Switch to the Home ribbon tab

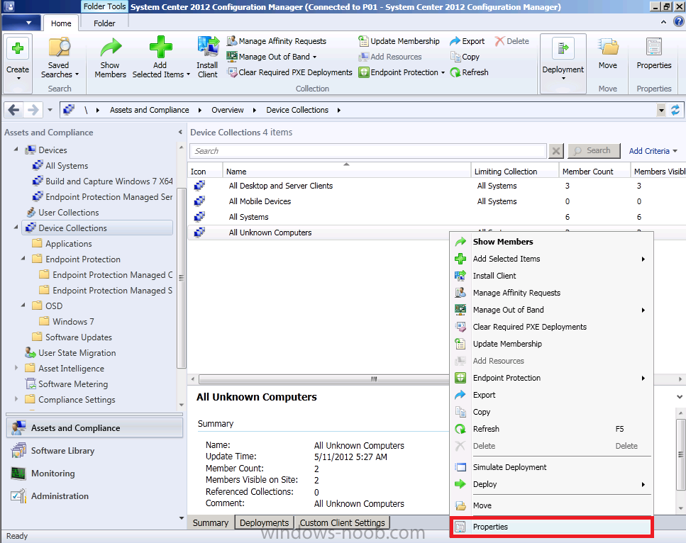coord(61,23)
